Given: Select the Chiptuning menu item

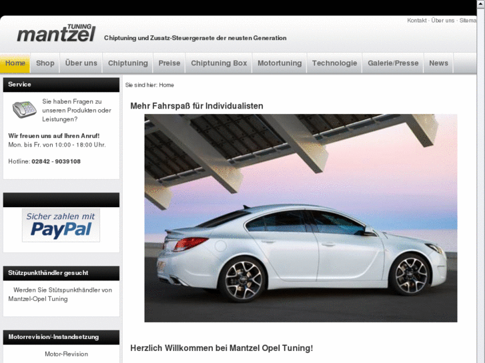Looking at the screenshot, I should coord(127,63).
